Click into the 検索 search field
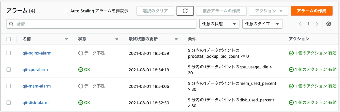 [101, 24]
